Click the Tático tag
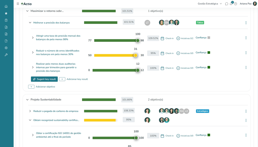The image size is (258, 147). (x=200, y=23)
